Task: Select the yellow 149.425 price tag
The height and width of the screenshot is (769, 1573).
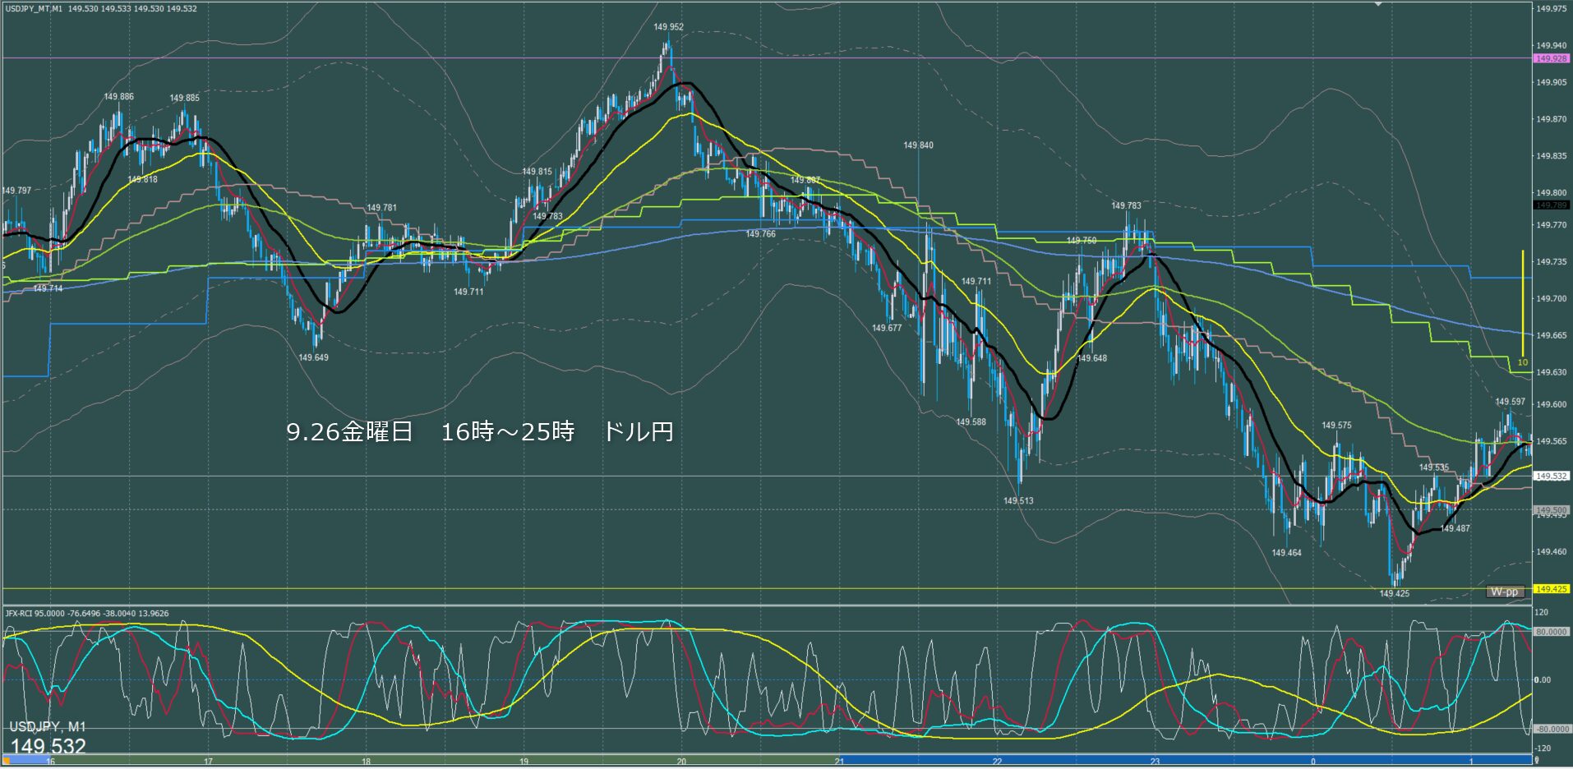Action: pyautogui.click(x=1551, y=589)
